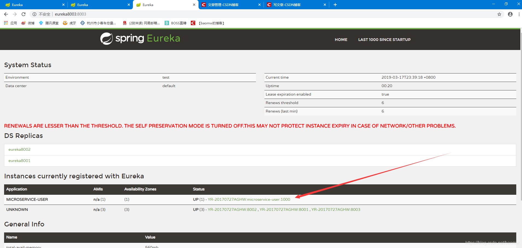Close the active third Eureka tab
522x248 pixels.
(x=194, y=5)
